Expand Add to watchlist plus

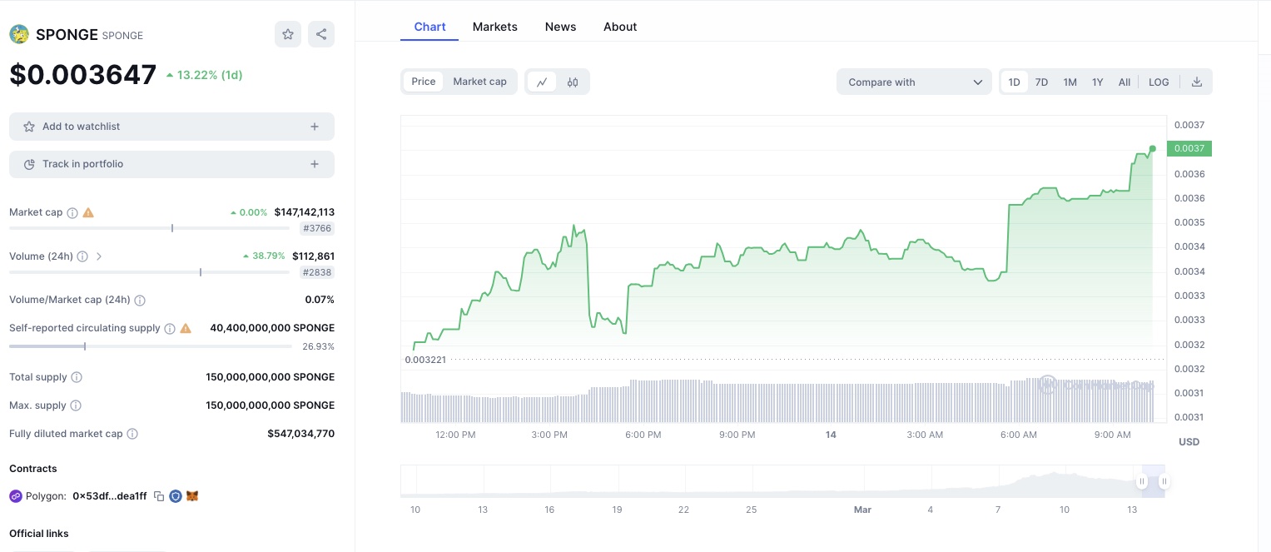315,127
